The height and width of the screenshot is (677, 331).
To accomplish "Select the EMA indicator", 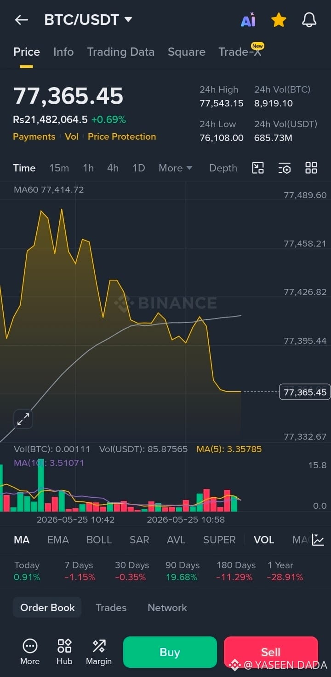I will [58, 540].
